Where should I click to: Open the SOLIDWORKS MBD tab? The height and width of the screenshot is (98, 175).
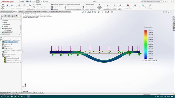(x=53, y=12)
